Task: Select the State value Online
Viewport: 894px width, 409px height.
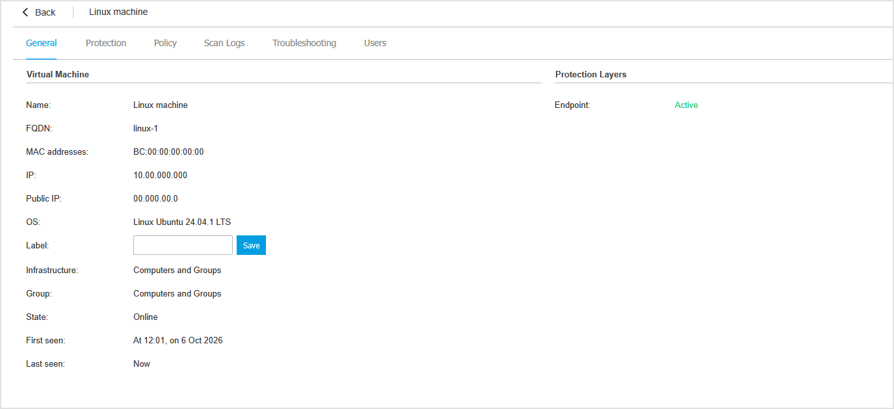Action: coord(146,317)
